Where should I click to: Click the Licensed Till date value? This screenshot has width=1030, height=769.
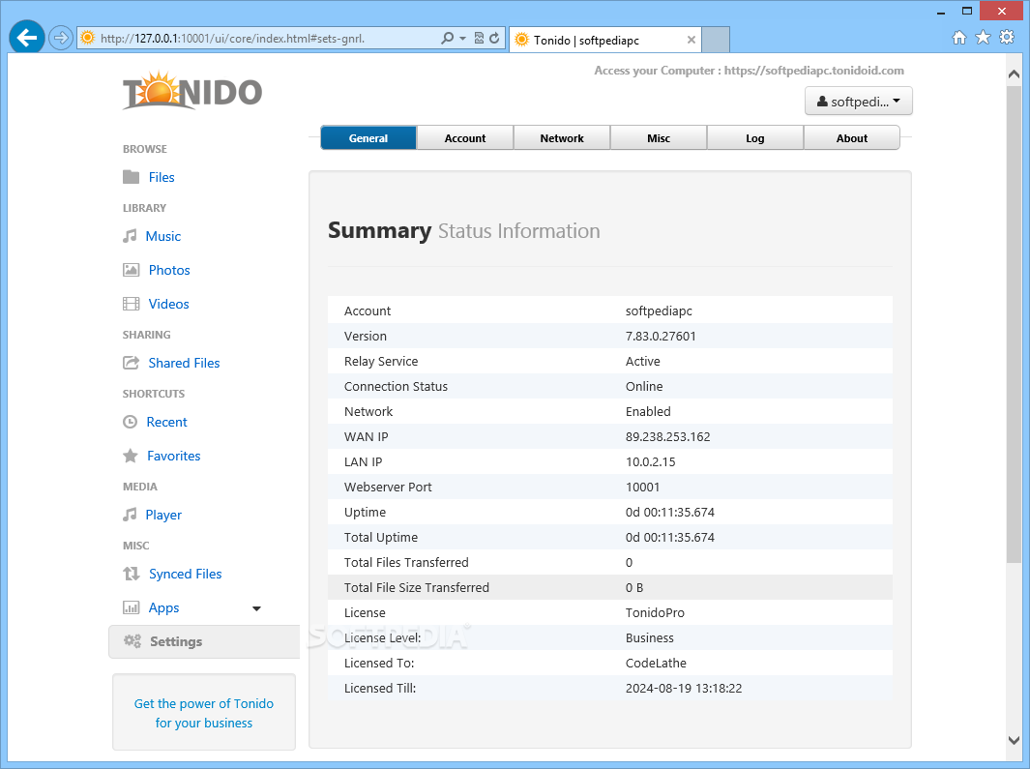click(683, 688)
